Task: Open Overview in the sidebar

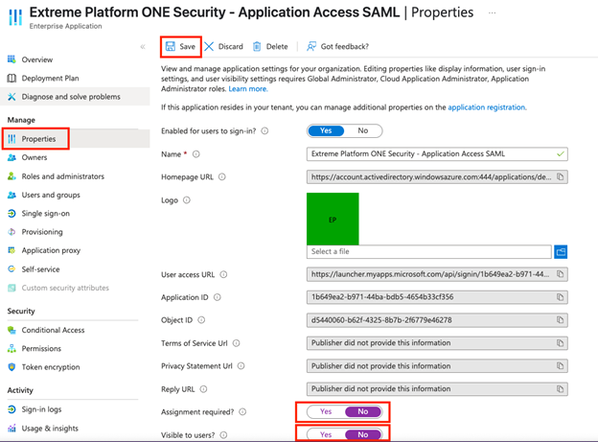Action: click(x=37, y=59)
